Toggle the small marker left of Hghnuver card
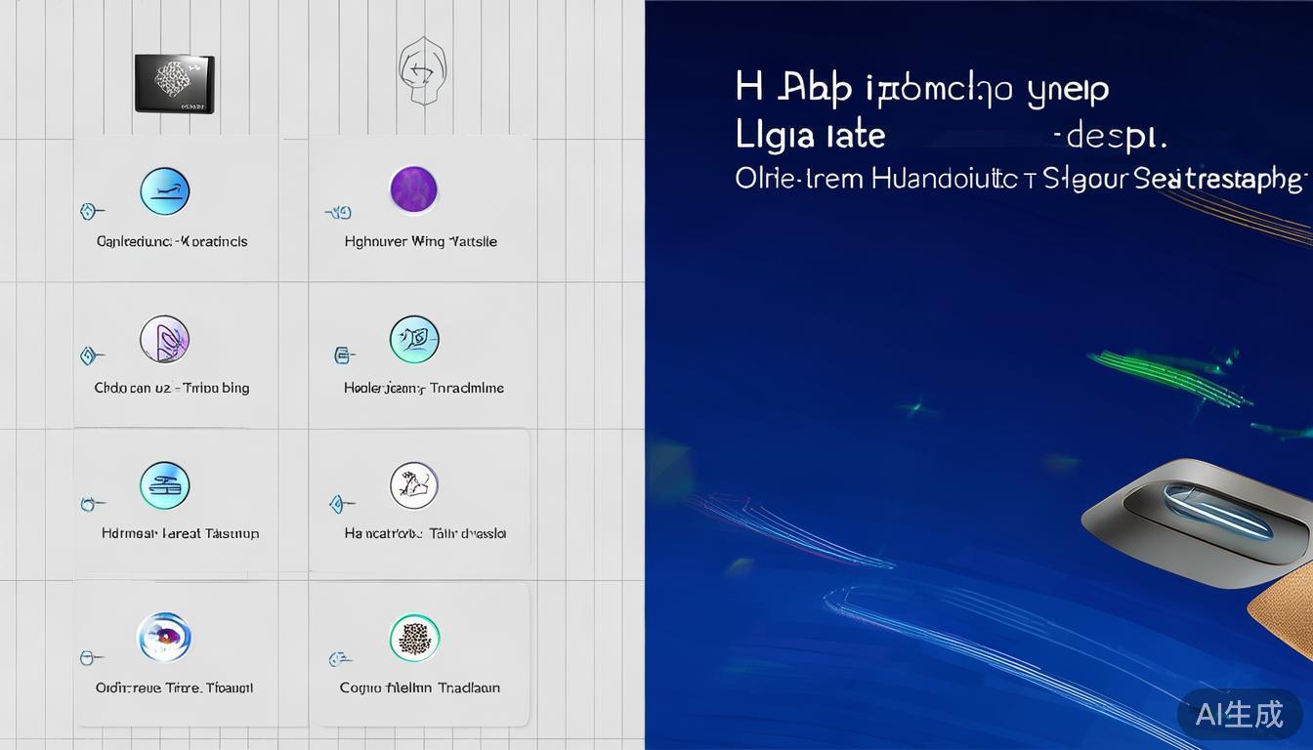 point(338,211)
